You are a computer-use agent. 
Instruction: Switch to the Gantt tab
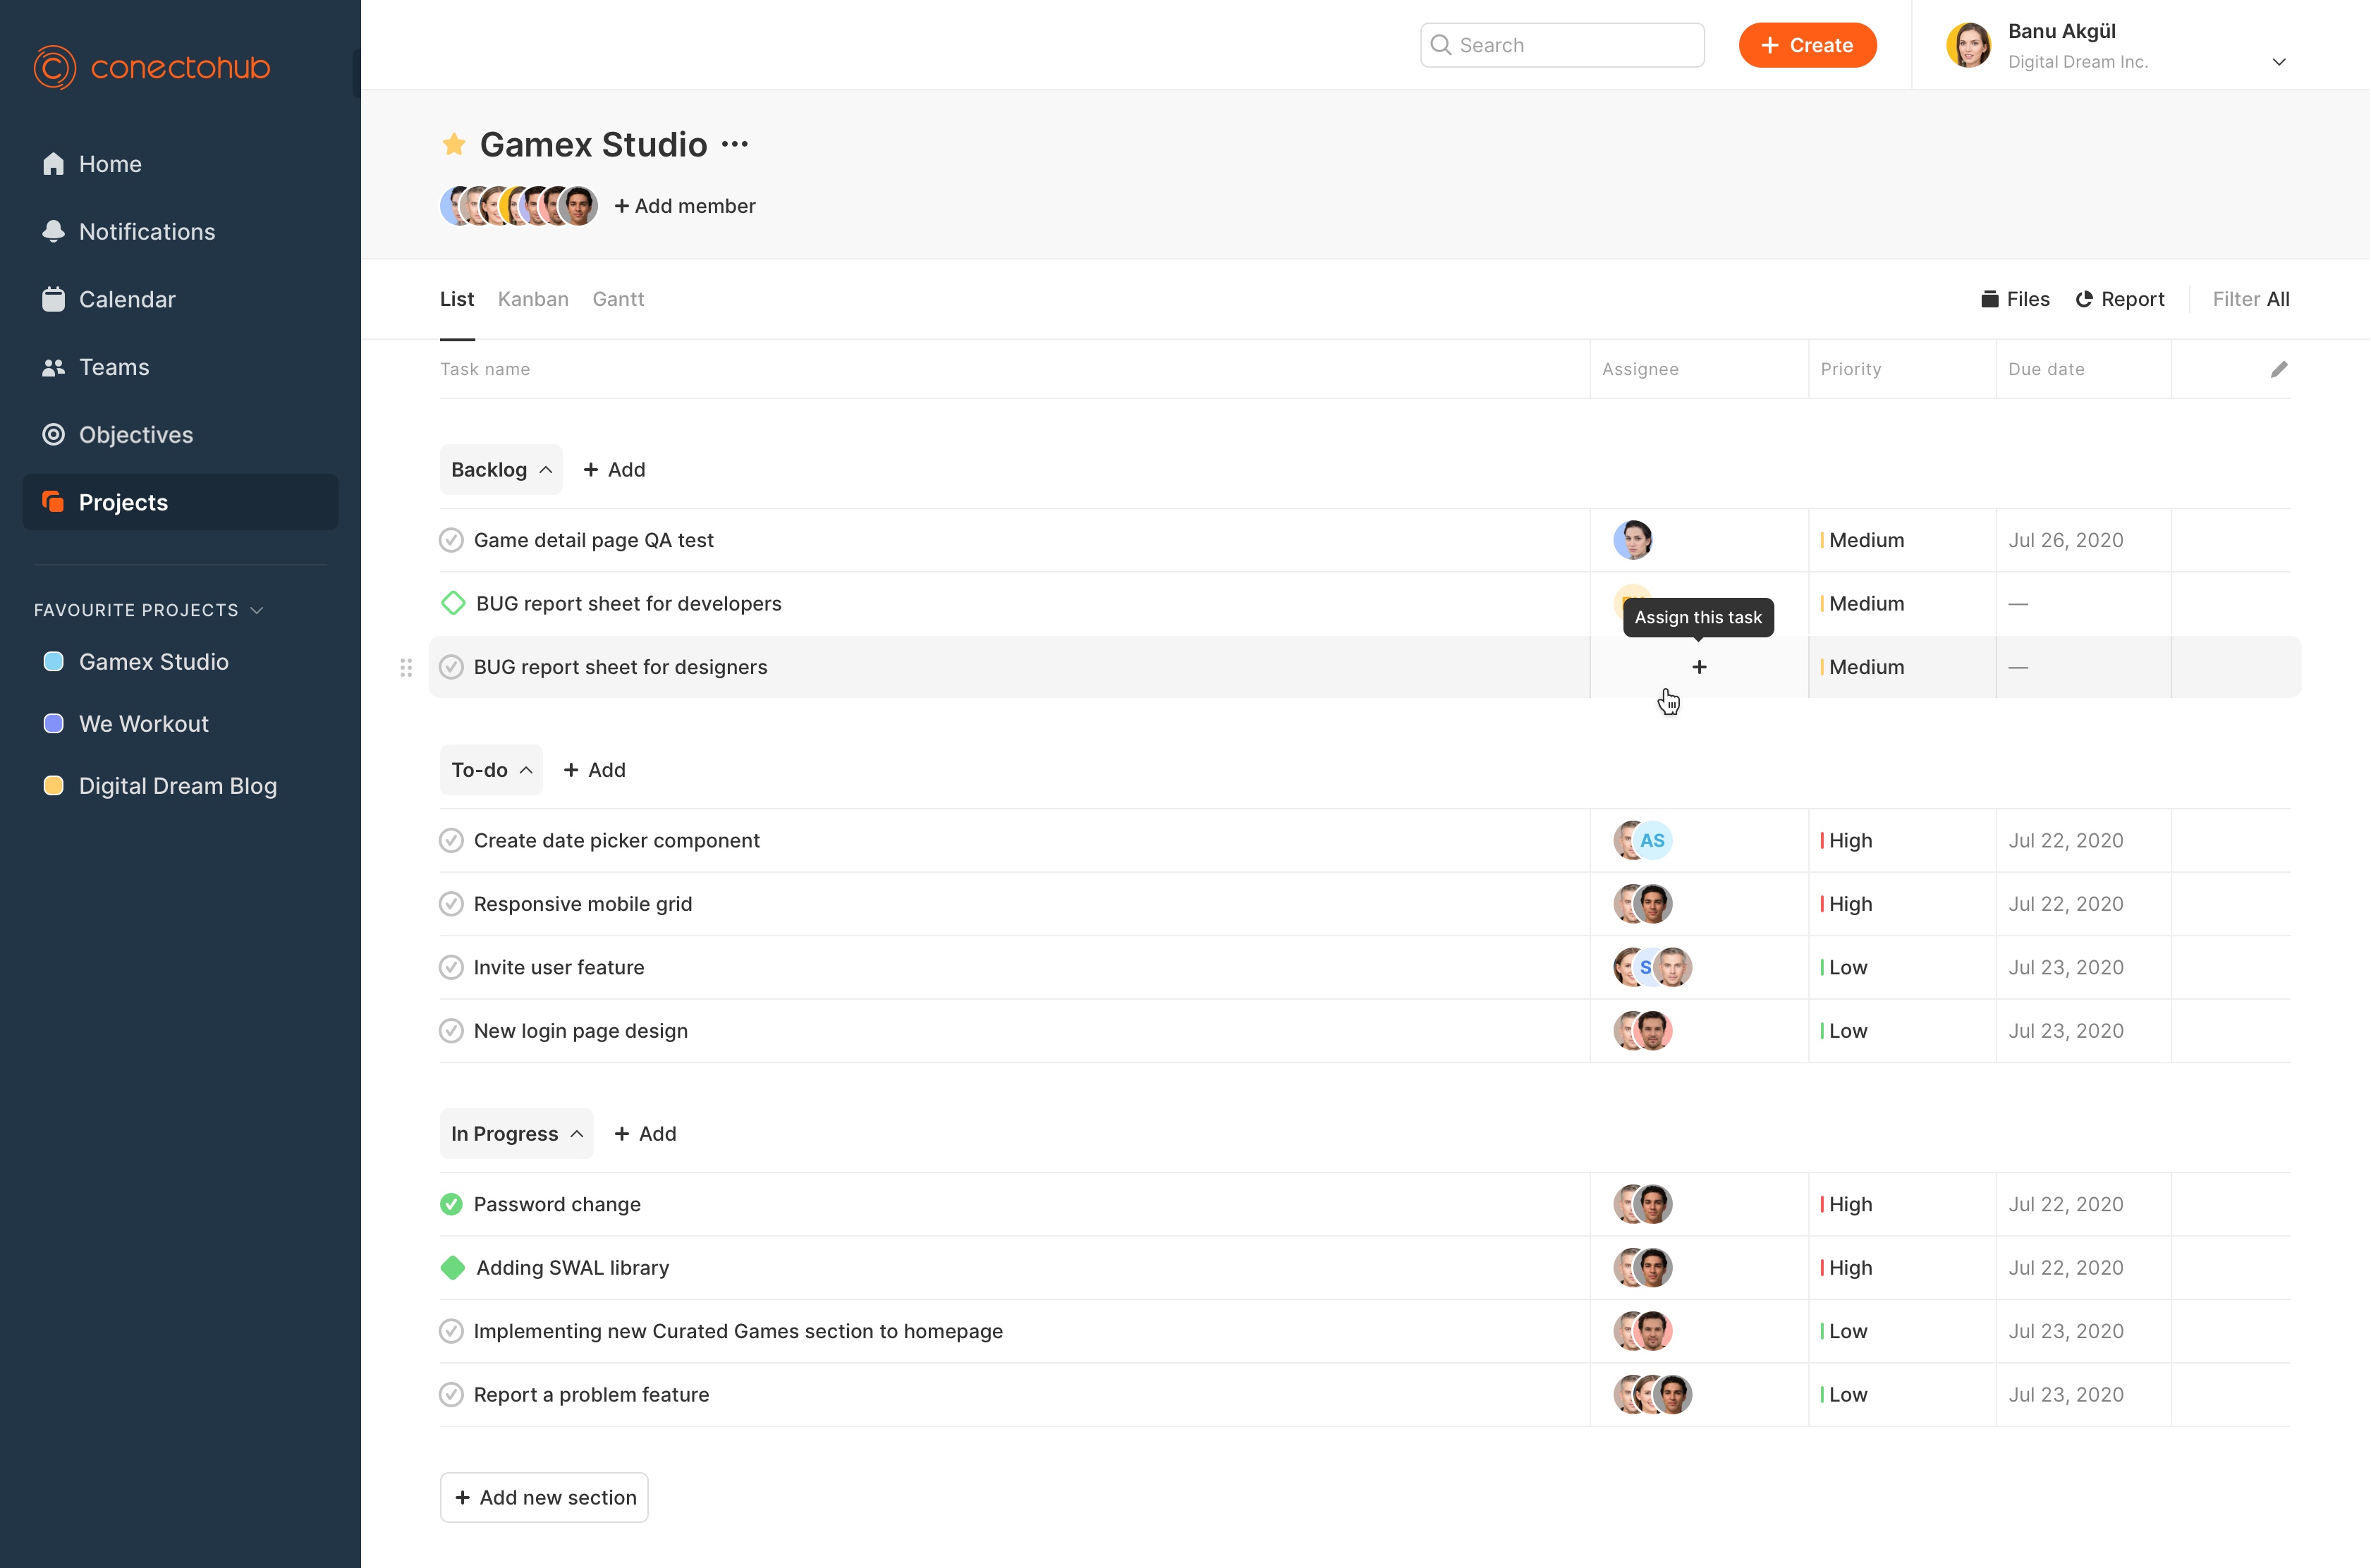click(x=618, y=299)
